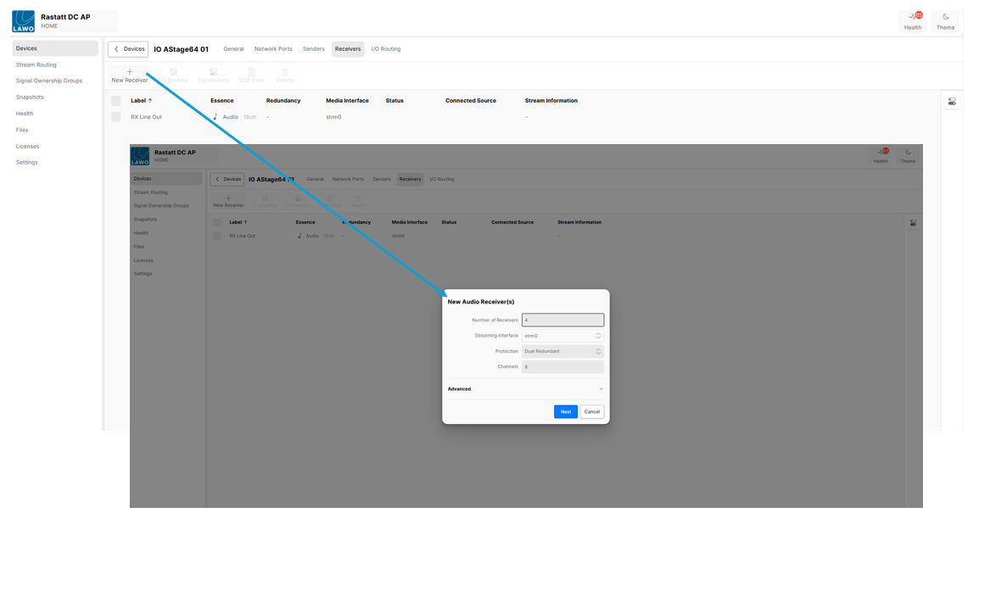Open the Health alerts icon at top right
990x602 pixels.
[x=913, y=17]
